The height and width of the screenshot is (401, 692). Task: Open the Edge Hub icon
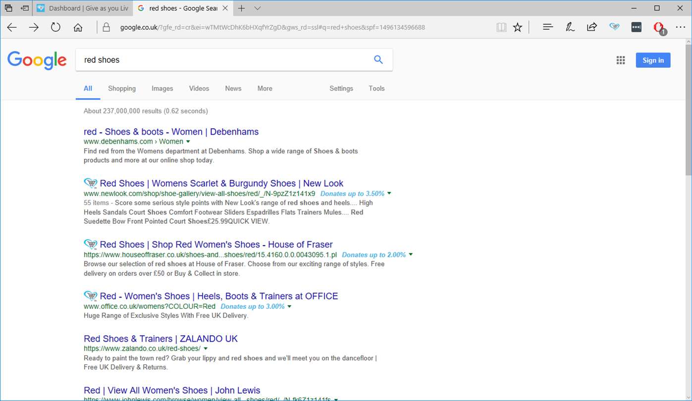(x=548, y=27)
